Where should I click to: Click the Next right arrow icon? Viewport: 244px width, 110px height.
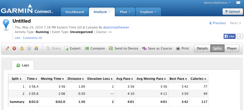pyautogui.click(x=240, y=23)
